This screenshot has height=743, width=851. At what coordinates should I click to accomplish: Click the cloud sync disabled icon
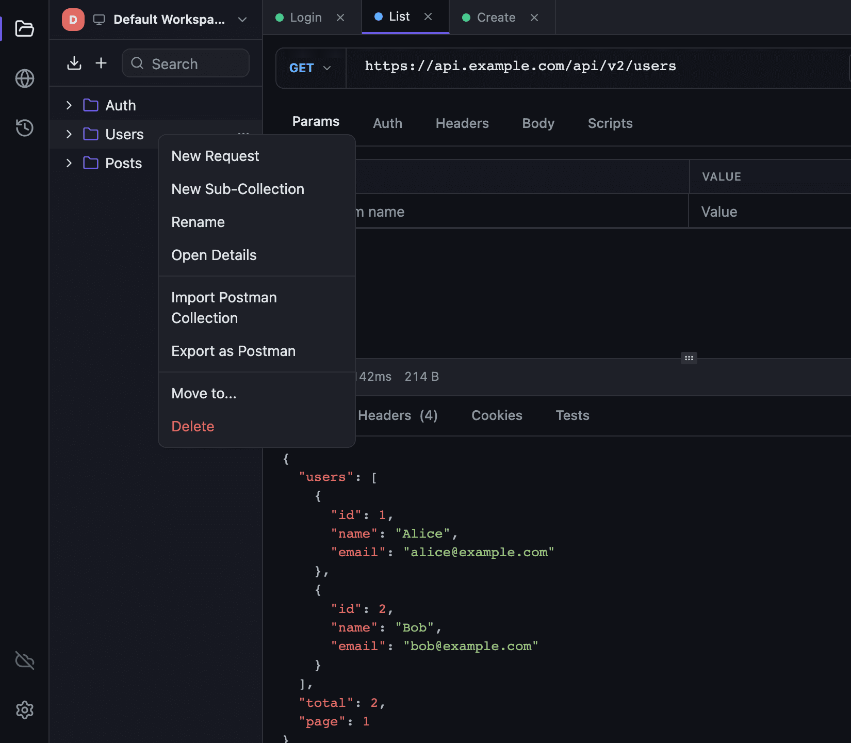[x=24, y=660]
